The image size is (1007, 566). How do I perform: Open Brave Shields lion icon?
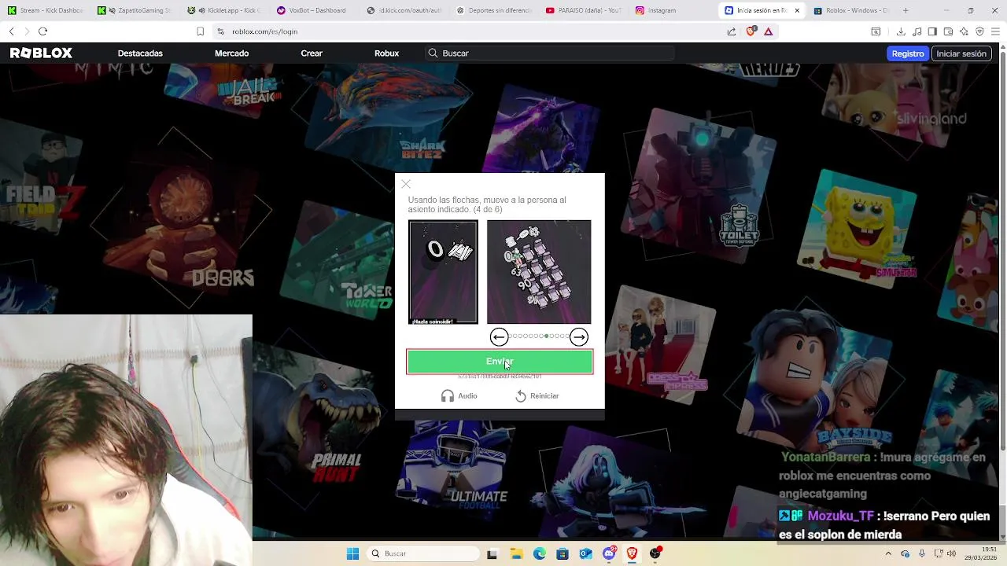tap(751, 31)
